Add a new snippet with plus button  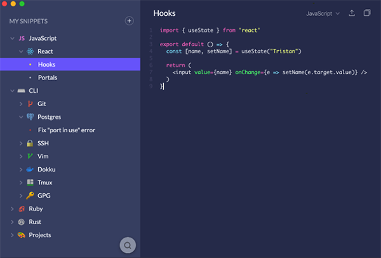click(x=129, y=21)
